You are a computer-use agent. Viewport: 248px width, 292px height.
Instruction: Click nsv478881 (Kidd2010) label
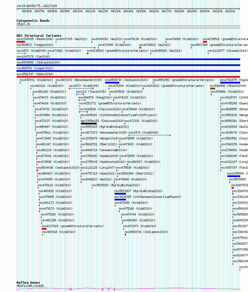227,91
